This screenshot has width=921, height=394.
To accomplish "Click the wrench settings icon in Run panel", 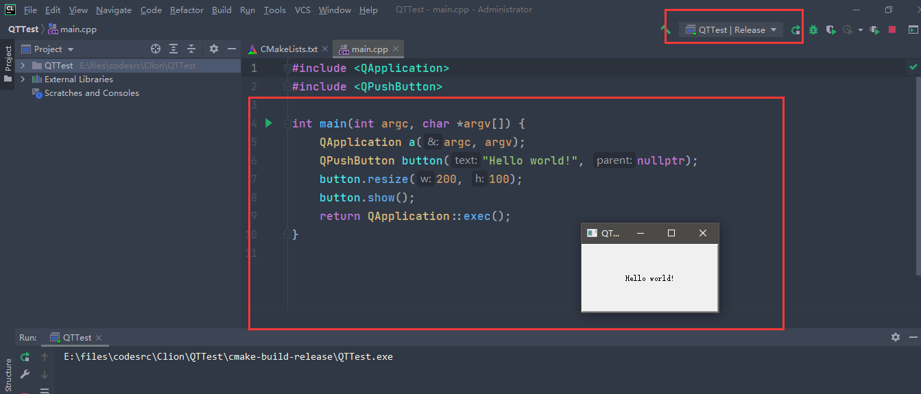I will click(25, 374).
